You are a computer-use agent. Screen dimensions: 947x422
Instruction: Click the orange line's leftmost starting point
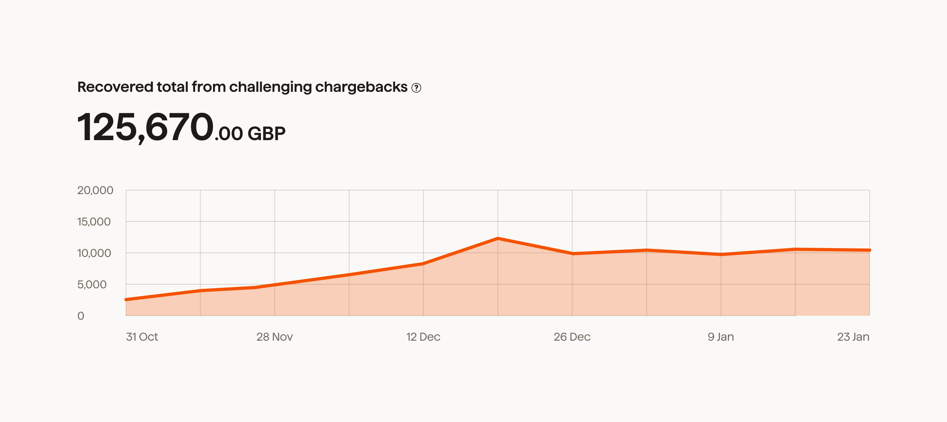[126, 300]
